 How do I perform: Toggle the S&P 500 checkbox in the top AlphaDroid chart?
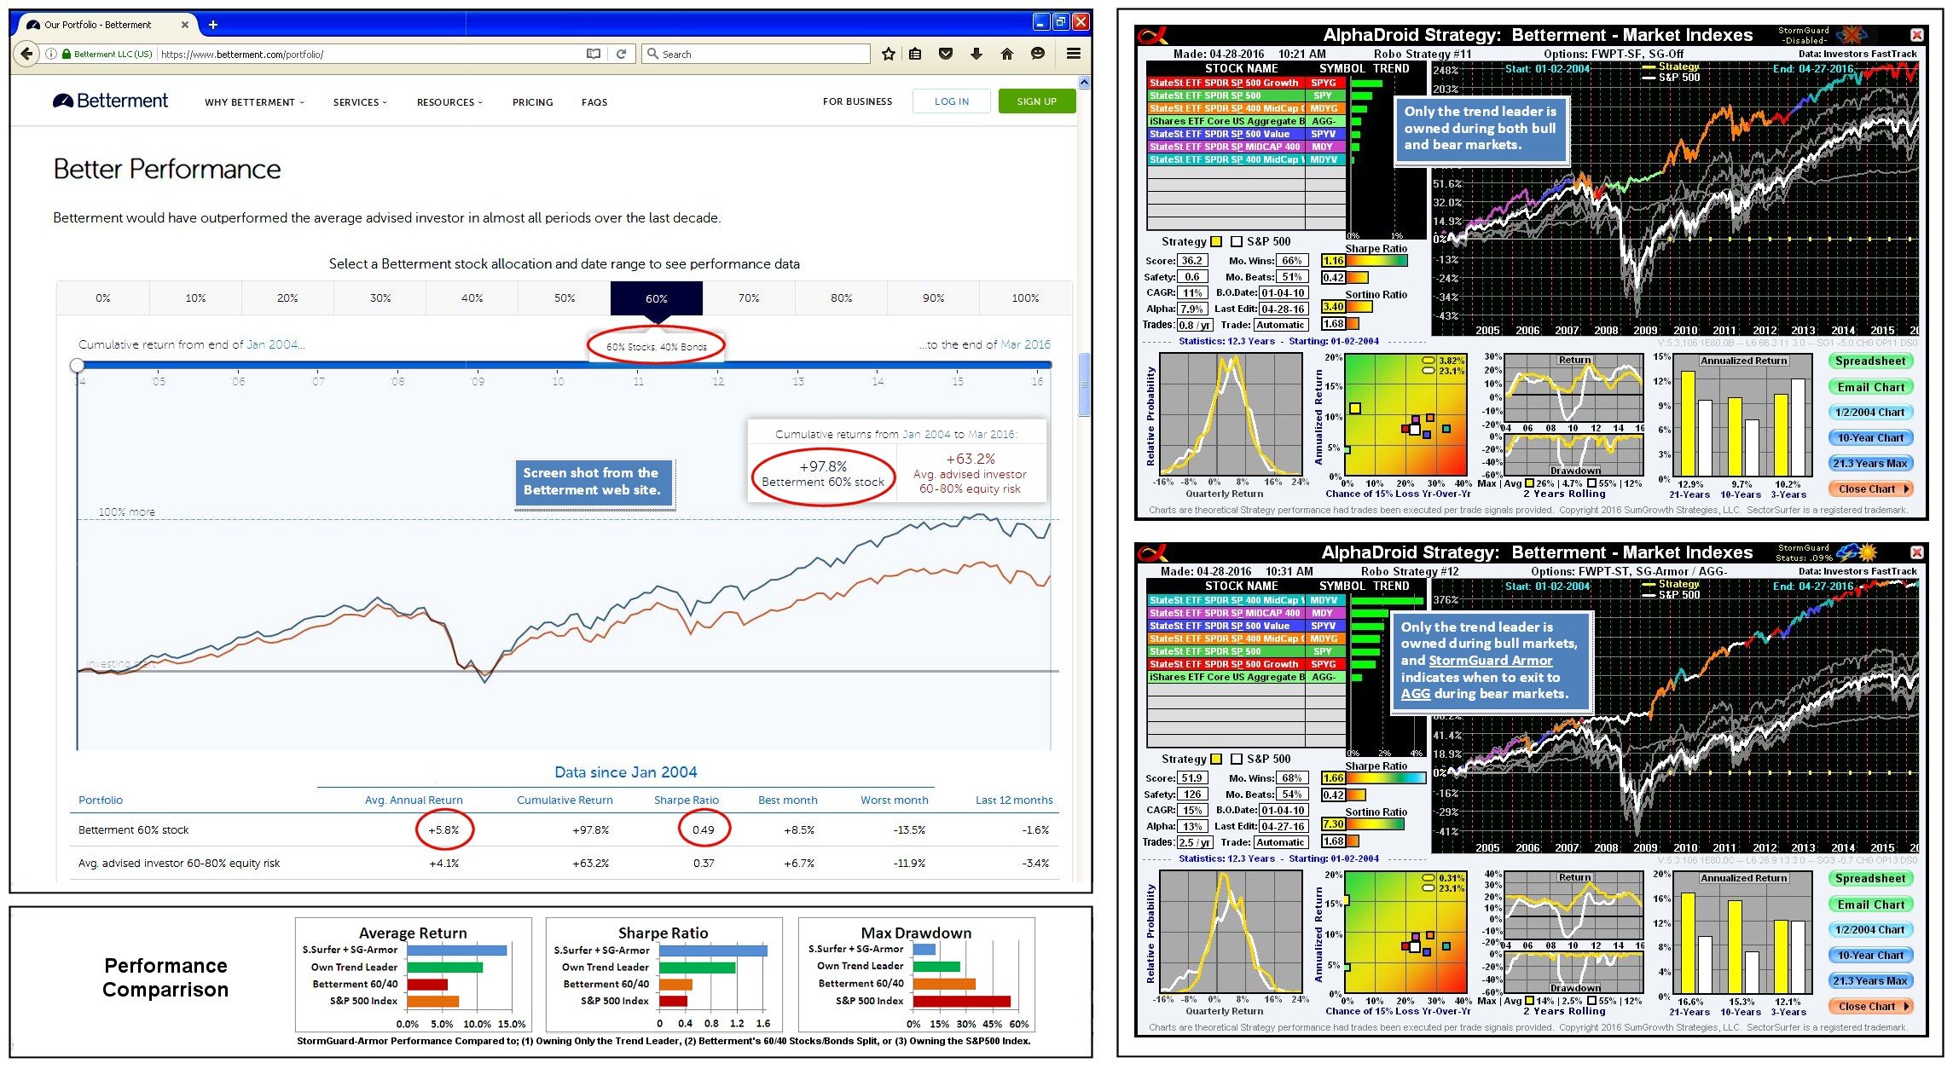[x=1236, y=242]
